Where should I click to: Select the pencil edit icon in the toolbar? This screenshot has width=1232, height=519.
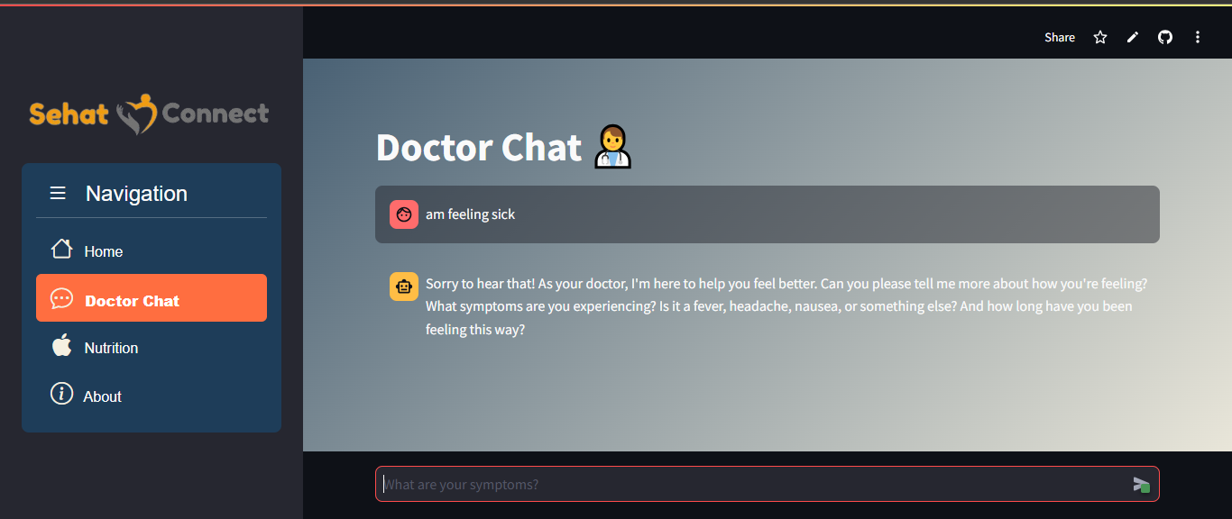(x=1132, y=37)
